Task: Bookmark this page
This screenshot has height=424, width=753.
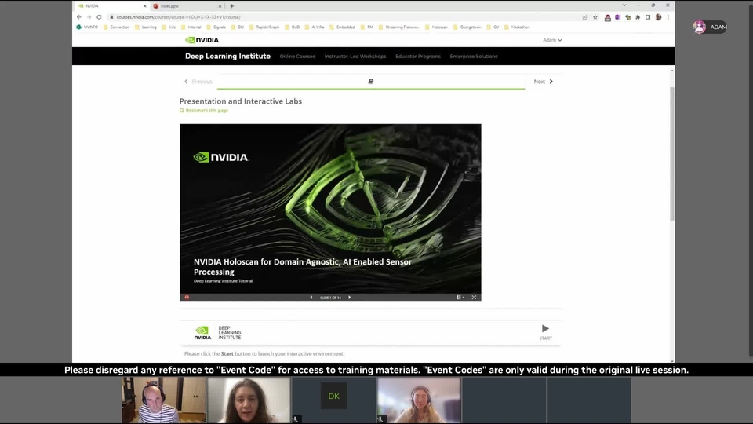Action: (206, 111)
